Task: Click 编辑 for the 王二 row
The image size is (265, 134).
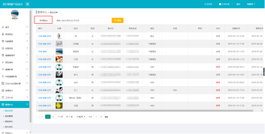Action: click(44, 90)
